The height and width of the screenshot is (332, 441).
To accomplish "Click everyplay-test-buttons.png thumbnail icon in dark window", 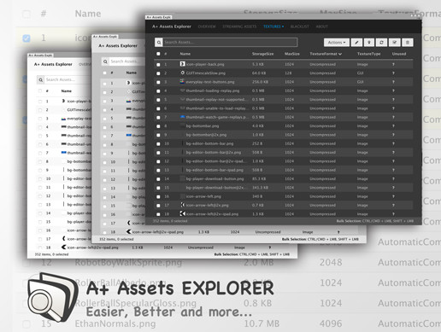I will (x=182, y=82).
